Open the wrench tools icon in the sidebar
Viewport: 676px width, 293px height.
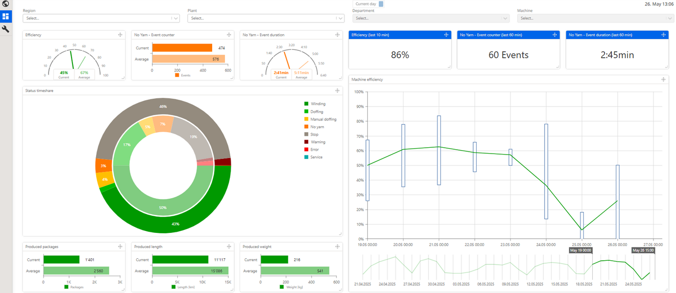[x=6, y=28]
